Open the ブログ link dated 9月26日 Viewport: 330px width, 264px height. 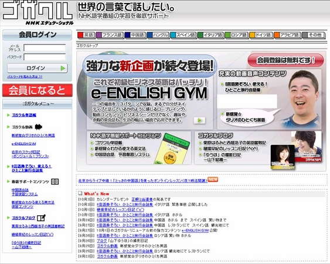click(102, 241)
